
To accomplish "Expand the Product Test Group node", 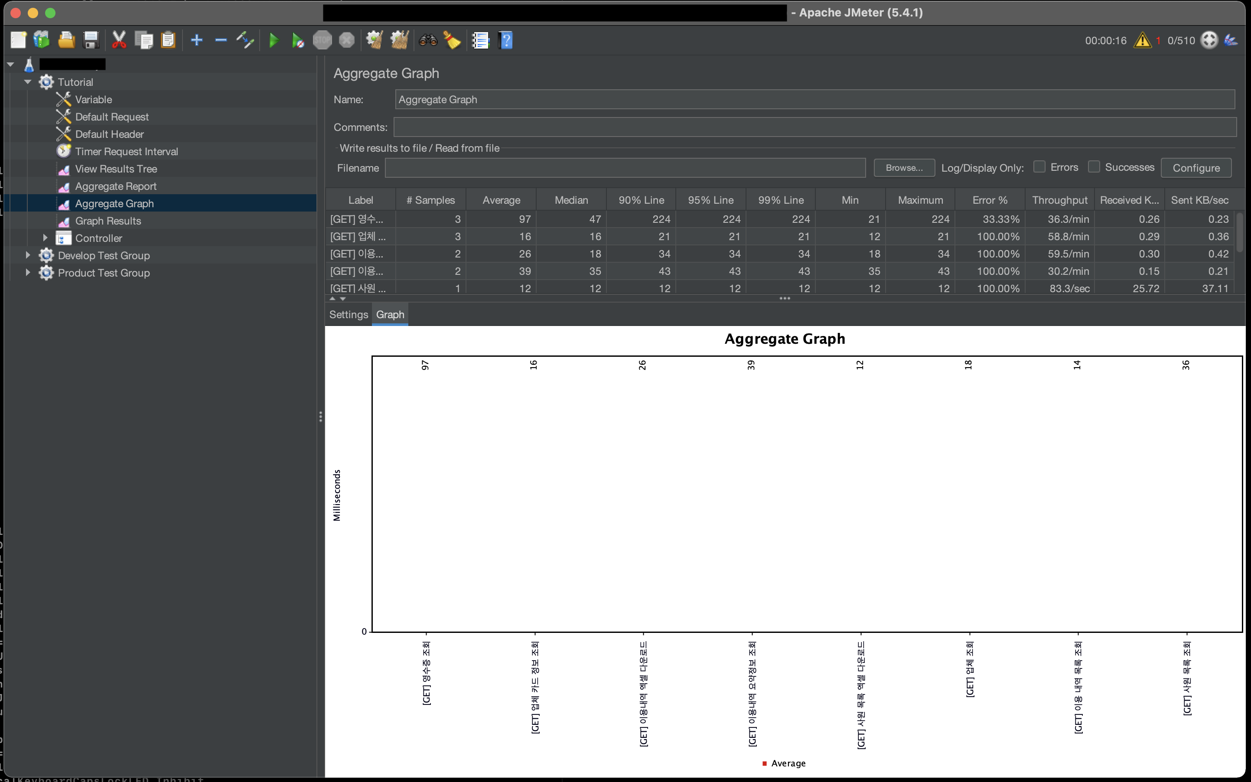I will point(28,273).
